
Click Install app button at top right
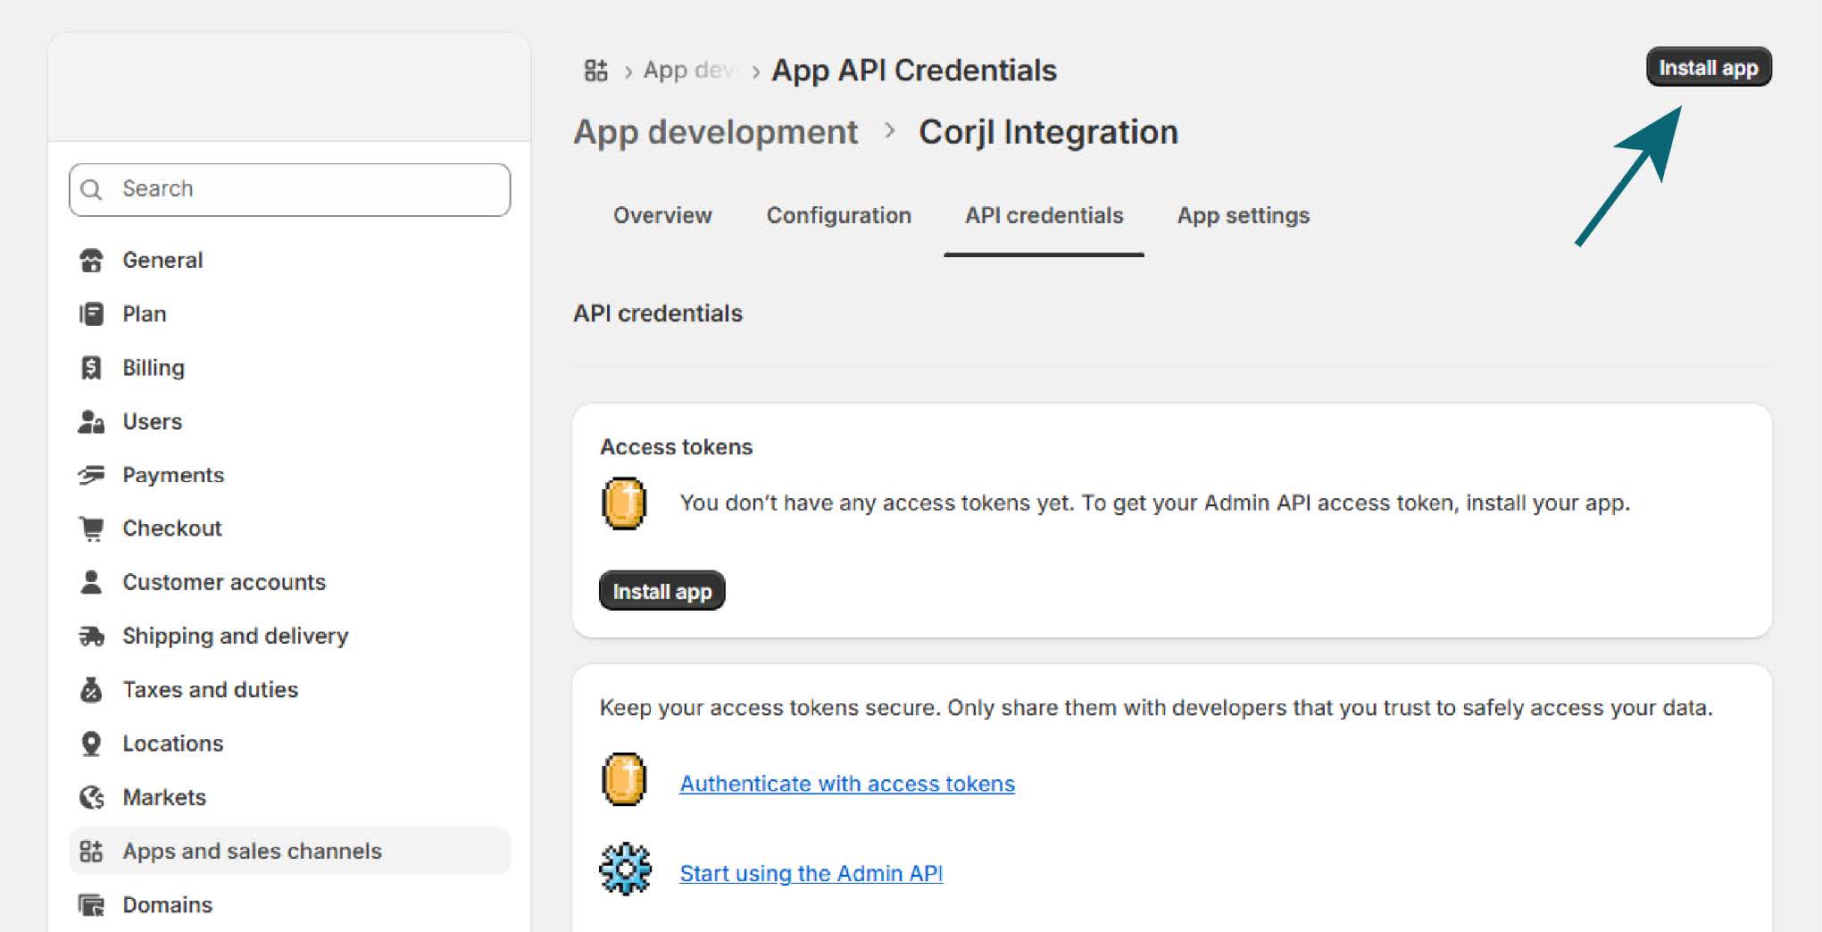coord(1708,67)
